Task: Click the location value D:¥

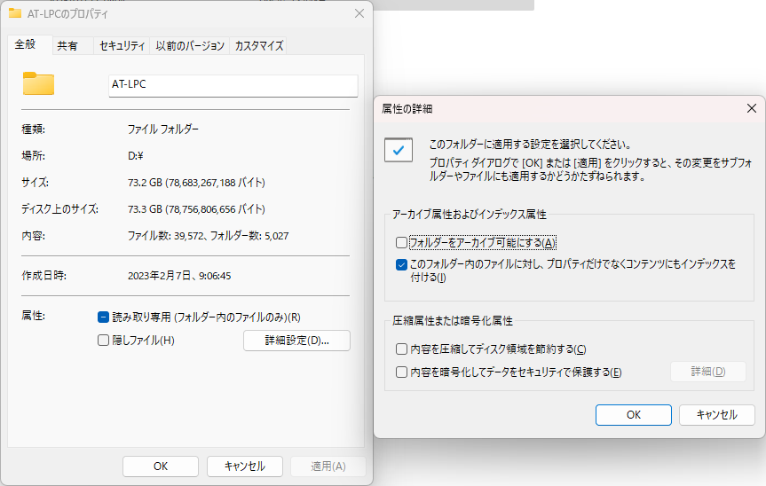Action: (x=135, y=156)
